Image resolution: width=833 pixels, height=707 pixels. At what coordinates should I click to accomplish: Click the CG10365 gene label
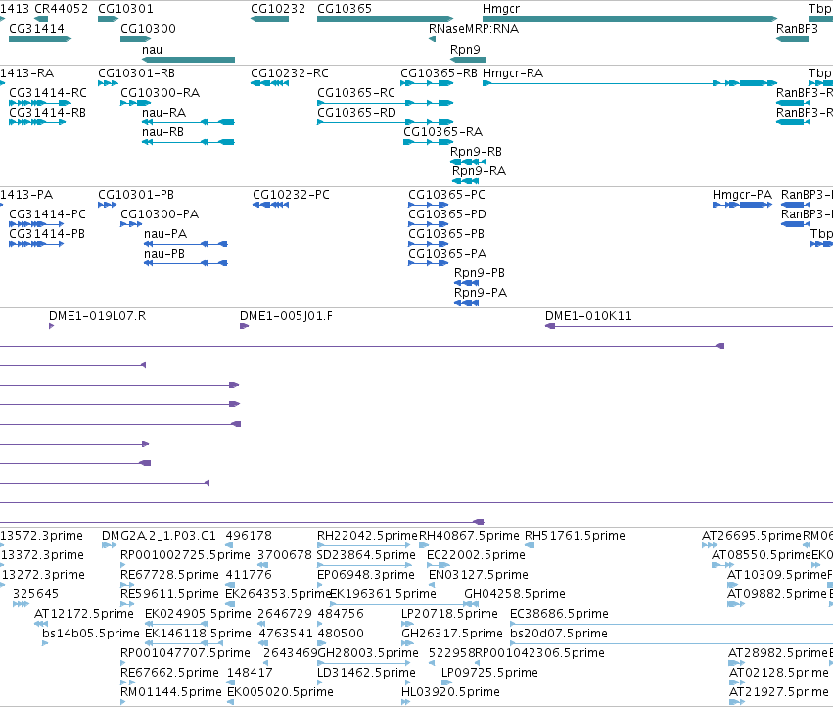pyautogui.click(x=345, y=9)
